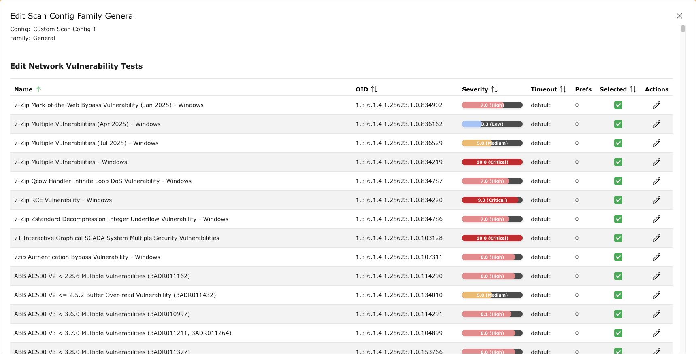Open edit for 7zip Authentication Bypass row
The width and height of the screenshot is (696, 354).
coord(656,257)
